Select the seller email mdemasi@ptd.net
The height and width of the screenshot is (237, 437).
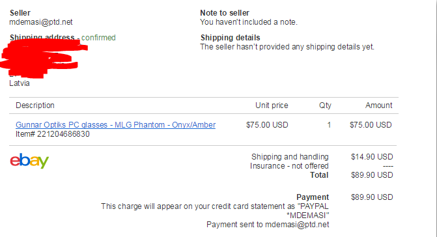coord(41,22)
